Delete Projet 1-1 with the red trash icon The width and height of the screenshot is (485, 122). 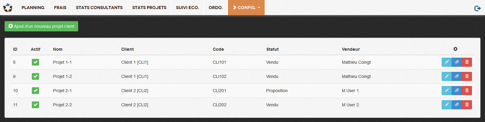click(467, 62)
